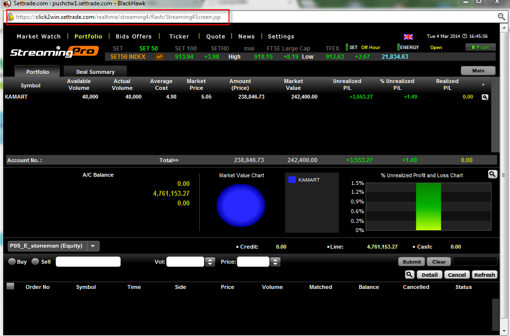The width and height of the screenshot is (510, 336).
Task: Open the Quote menu
Action: [x=216, y=36]
